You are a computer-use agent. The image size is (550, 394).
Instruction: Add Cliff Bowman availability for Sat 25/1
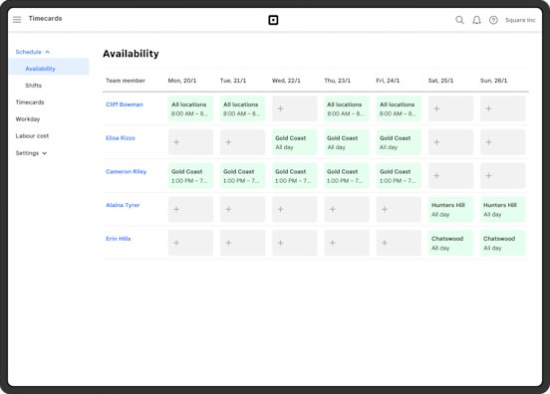[450, 108]
